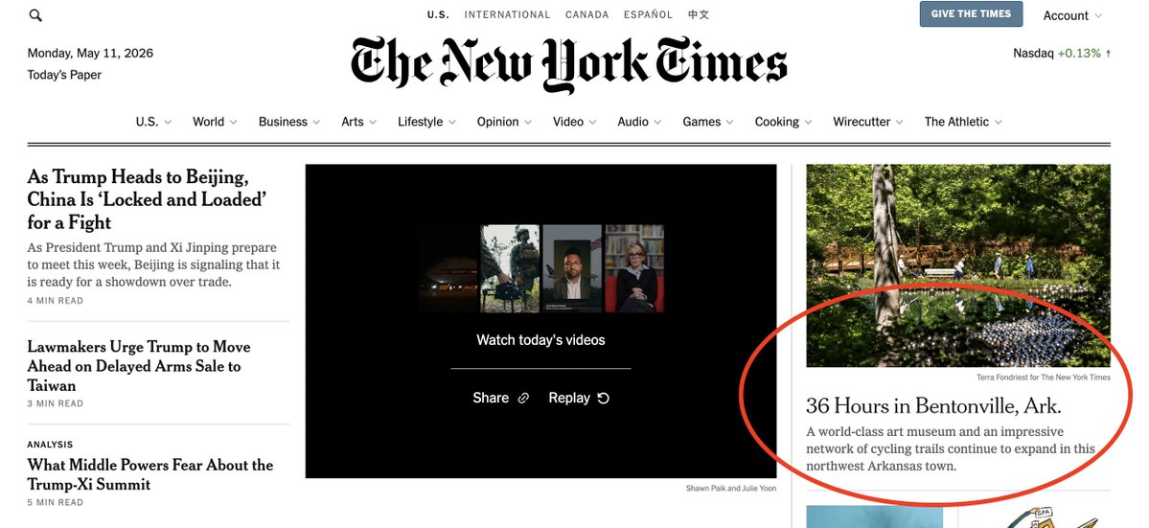Open the Bentonville forest trail photo
Viewport: 1149px width, 528px height.
(957, 265)
